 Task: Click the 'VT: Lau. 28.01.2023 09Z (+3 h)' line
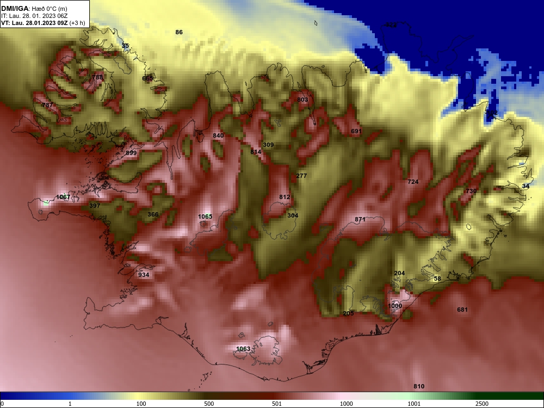(43, 23)
